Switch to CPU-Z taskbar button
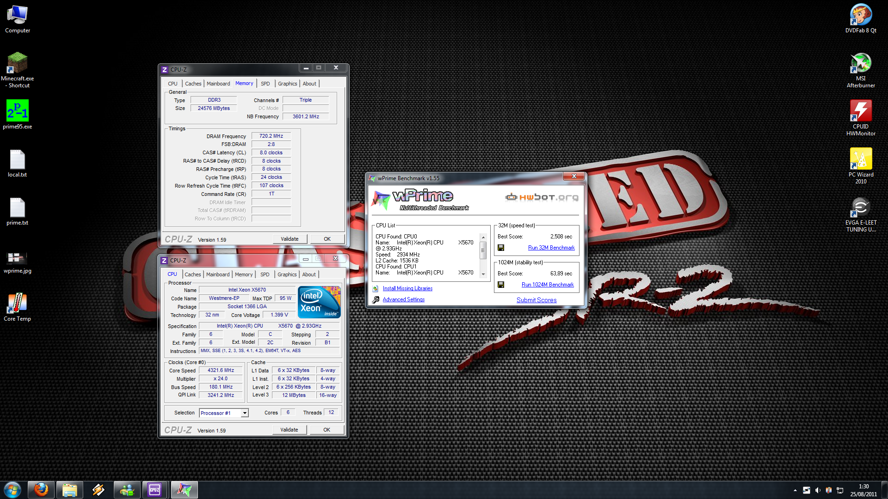The height and width of the screenshot is (499, 888). point(155,490)
